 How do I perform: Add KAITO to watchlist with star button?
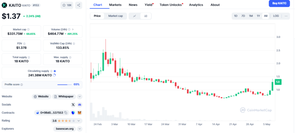(x=67, y=5)
